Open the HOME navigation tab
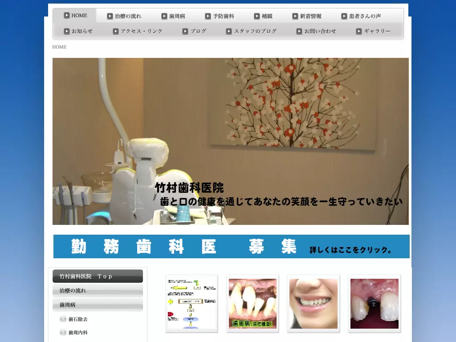 pos(75,16)
